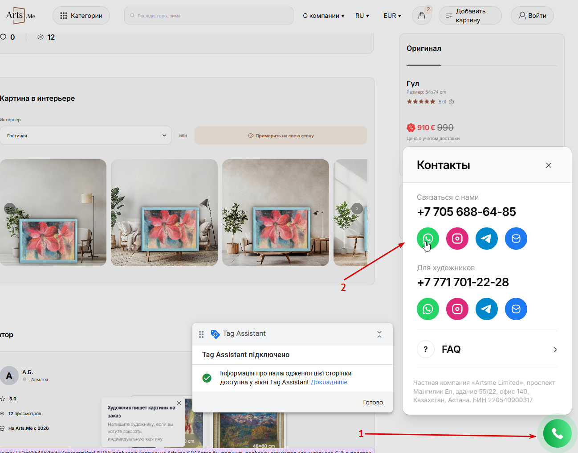Open the RU language dropdown
The image size is (578, 453).
click(x=362, y=16)
